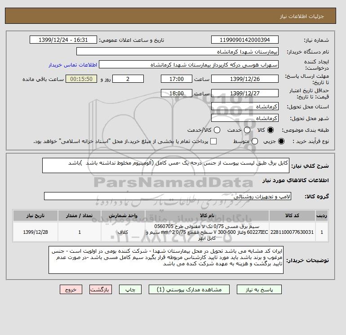Click goods group field لامپ و تجهیزات روشنائی
This screenshot has height=335, width=346.
[x=168, y=196]
